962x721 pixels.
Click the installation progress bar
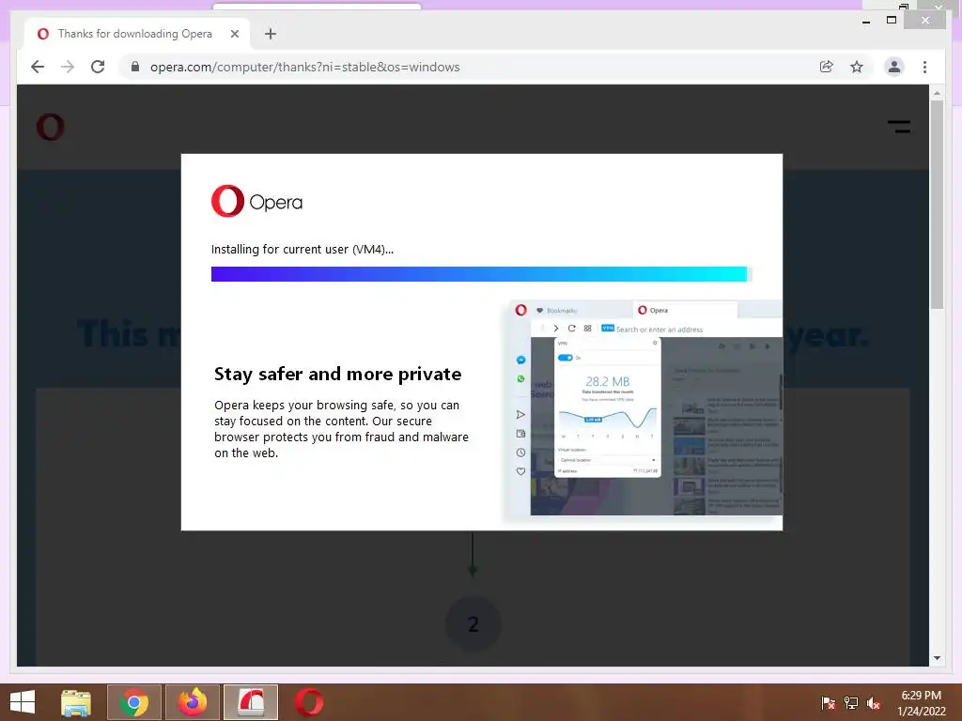click(482, 274)
